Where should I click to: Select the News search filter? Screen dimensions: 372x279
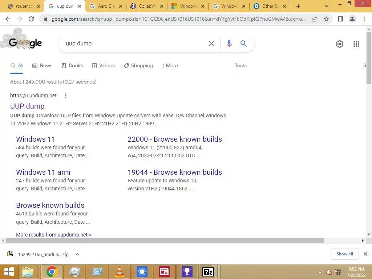tap(43, 66)
